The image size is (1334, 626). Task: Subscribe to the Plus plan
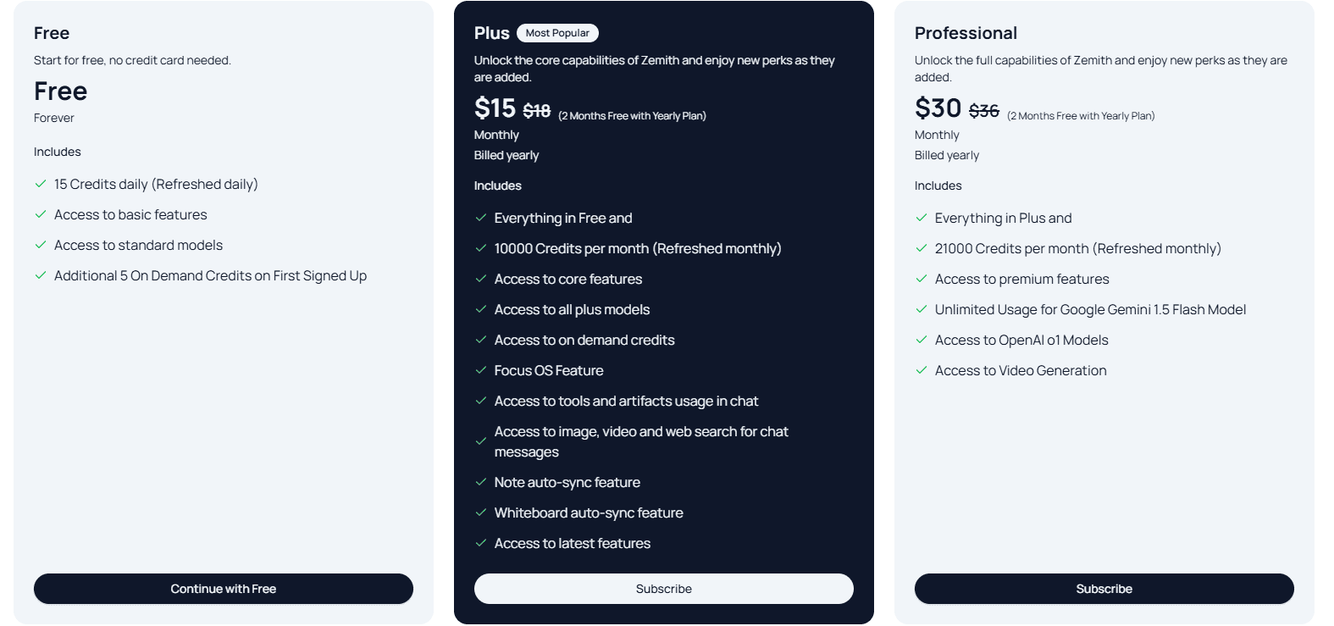point(663,589)
